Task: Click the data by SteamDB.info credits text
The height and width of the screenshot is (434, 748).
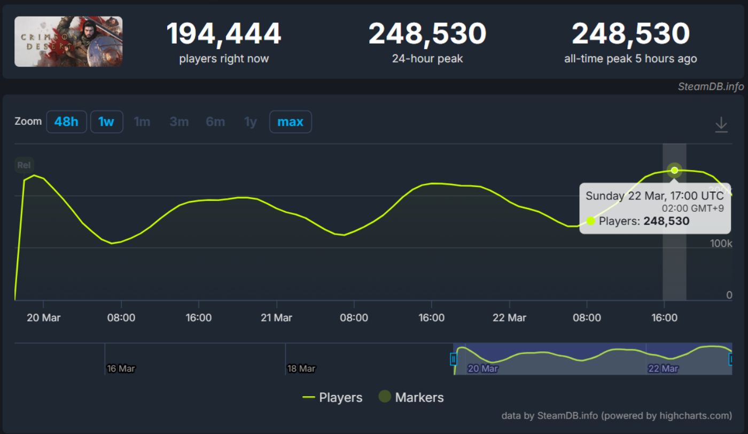Action: point(616,416)
